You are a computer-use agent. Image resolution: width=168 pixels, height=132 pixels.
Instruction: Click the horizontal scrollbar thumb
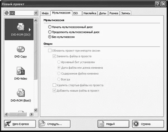18,114
